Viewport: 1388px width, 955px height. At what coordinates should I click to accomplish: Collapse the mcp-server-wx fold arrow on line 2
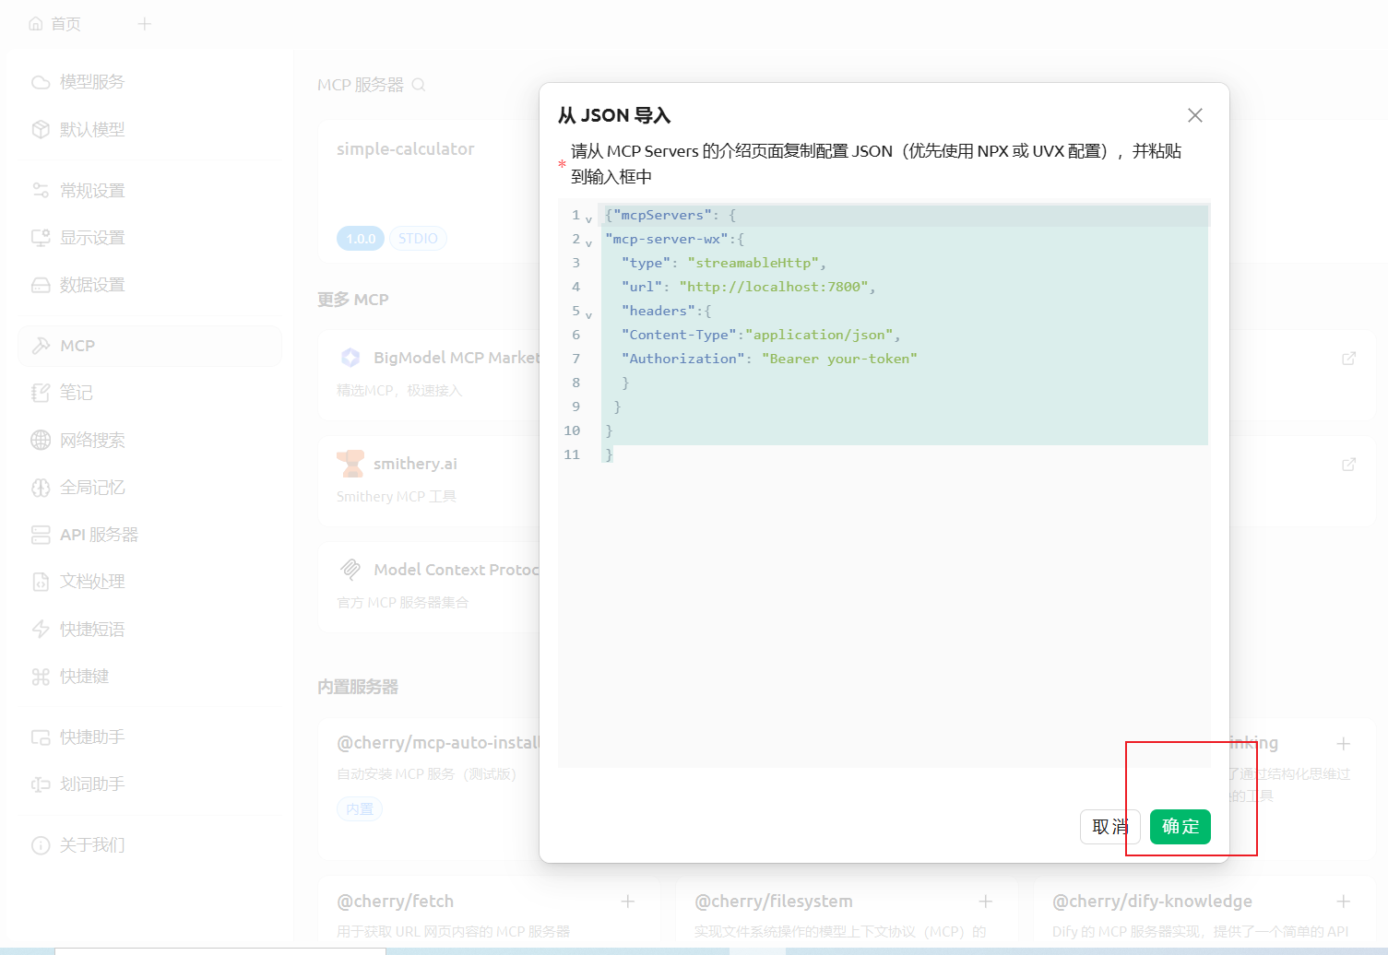[588, 243]
